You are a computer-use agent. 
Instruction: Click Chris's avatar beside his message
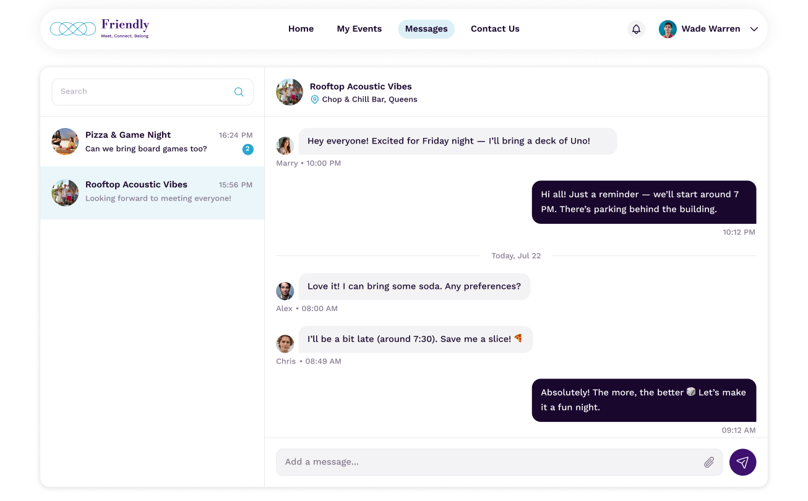pyautogui.click(x=285, y=343)
